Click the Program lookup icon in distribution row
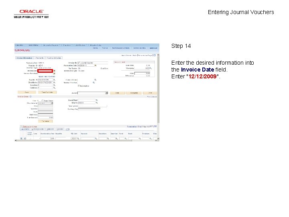Screen dimensions: 289x217 tap(151, 138)
